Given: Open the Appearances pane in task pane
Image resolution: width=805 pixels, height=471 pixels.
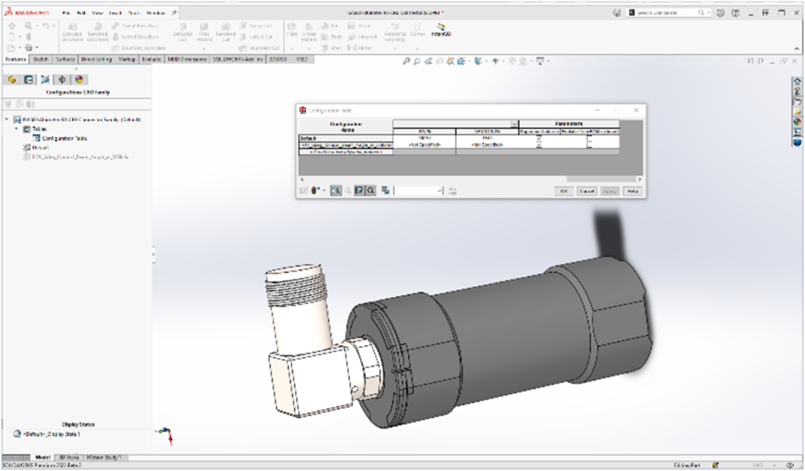Looking at the screenshot, I should [x=796, y=121].
